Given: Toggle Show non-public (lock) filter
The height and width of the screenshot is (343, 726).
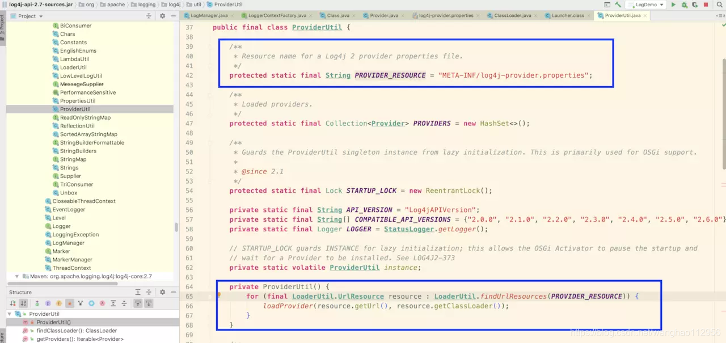Looking at the screenshot, I should 69,303.
